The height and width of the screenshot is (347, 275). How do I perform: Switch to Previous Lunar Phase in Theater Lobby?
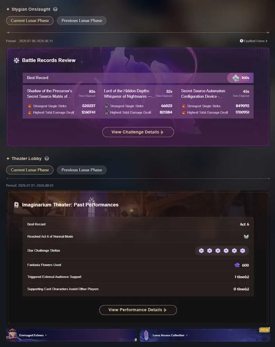coord(82,170)
